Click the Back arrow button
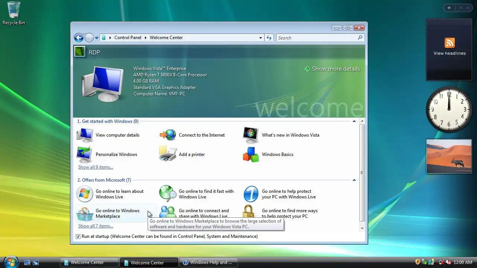 (x=79, y=38)
